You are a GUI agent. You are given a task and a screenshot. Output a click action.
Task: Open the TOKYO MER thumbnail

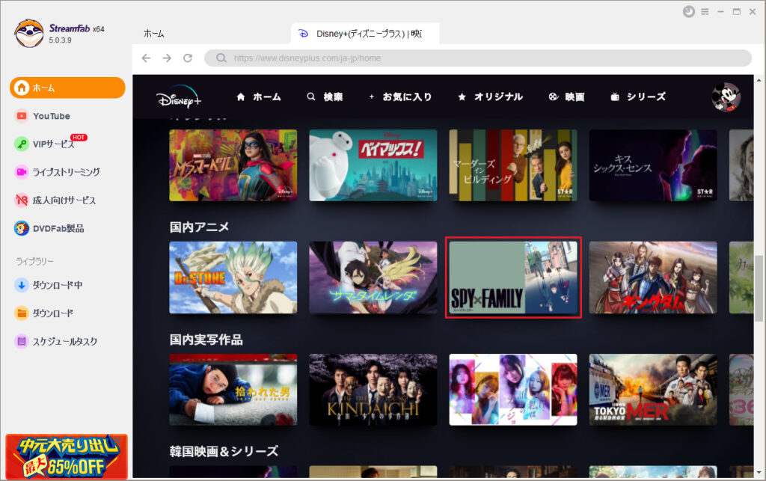(653, 390)
